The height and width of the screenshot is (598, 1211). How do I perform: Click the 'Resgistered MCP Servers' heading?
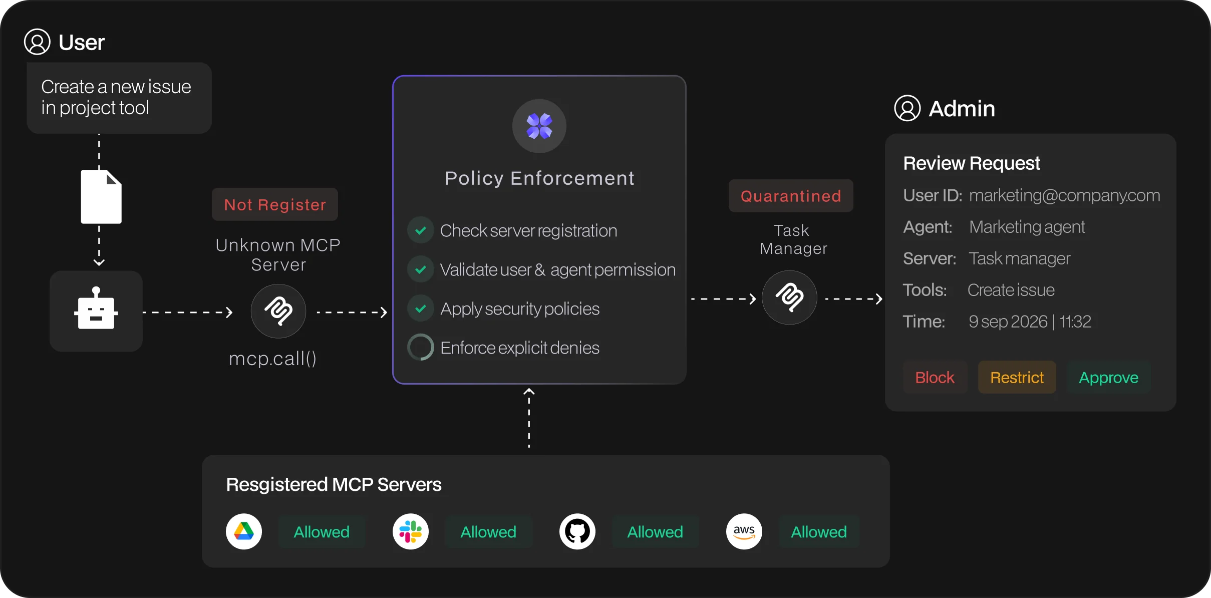(334, 484)
